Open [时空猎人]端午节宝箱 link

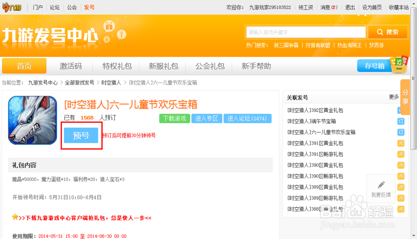click(311, 121)
